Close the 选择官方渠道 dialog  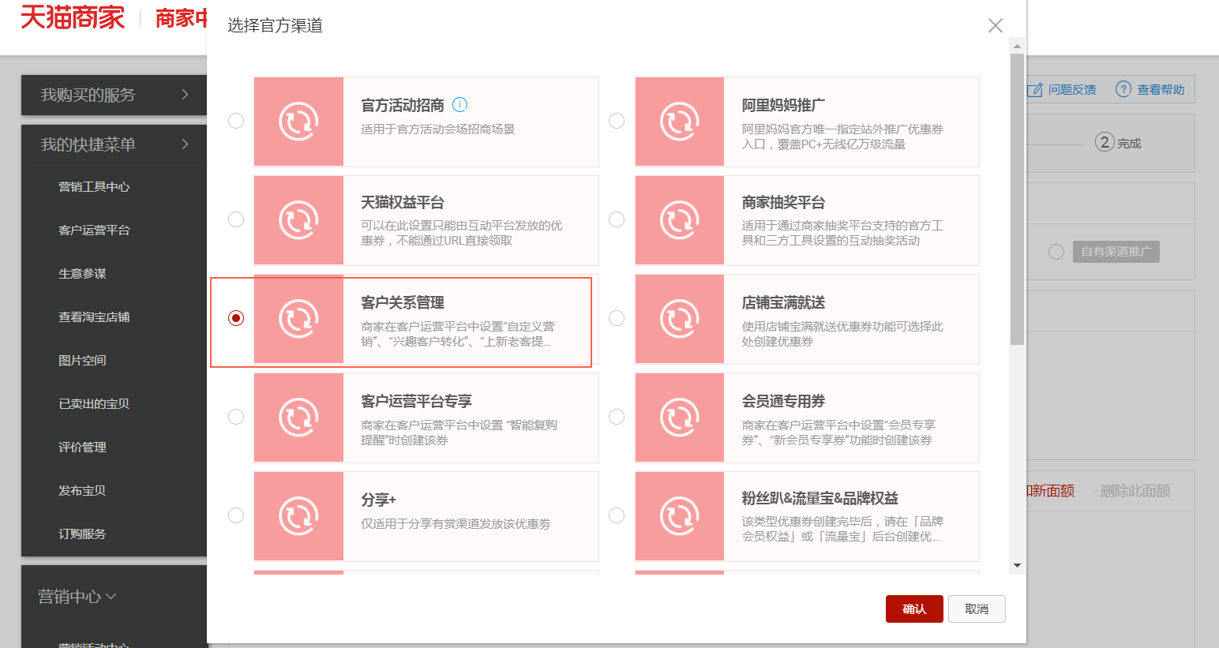996,25
